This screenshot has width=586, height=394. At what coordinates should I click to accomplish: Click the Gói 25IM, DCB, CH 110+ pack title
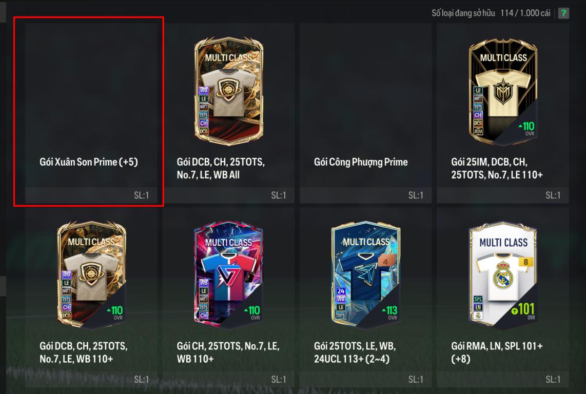497,168
